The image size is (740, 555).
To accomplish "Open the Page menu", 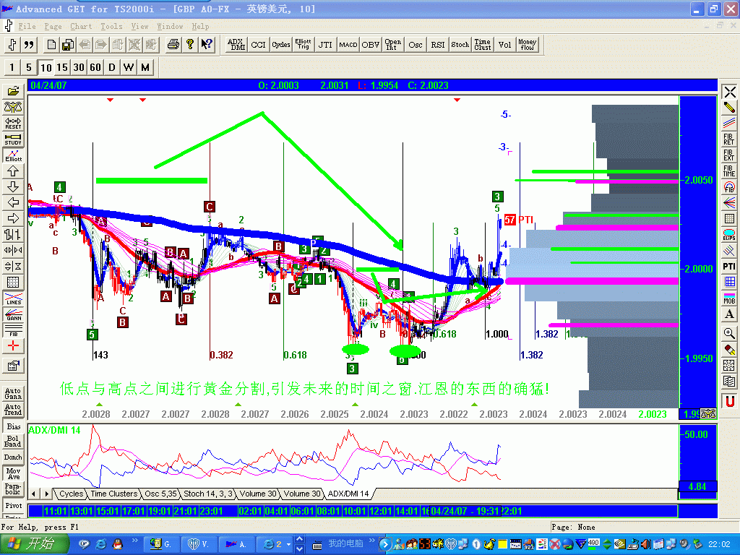I will click(53, 27).
